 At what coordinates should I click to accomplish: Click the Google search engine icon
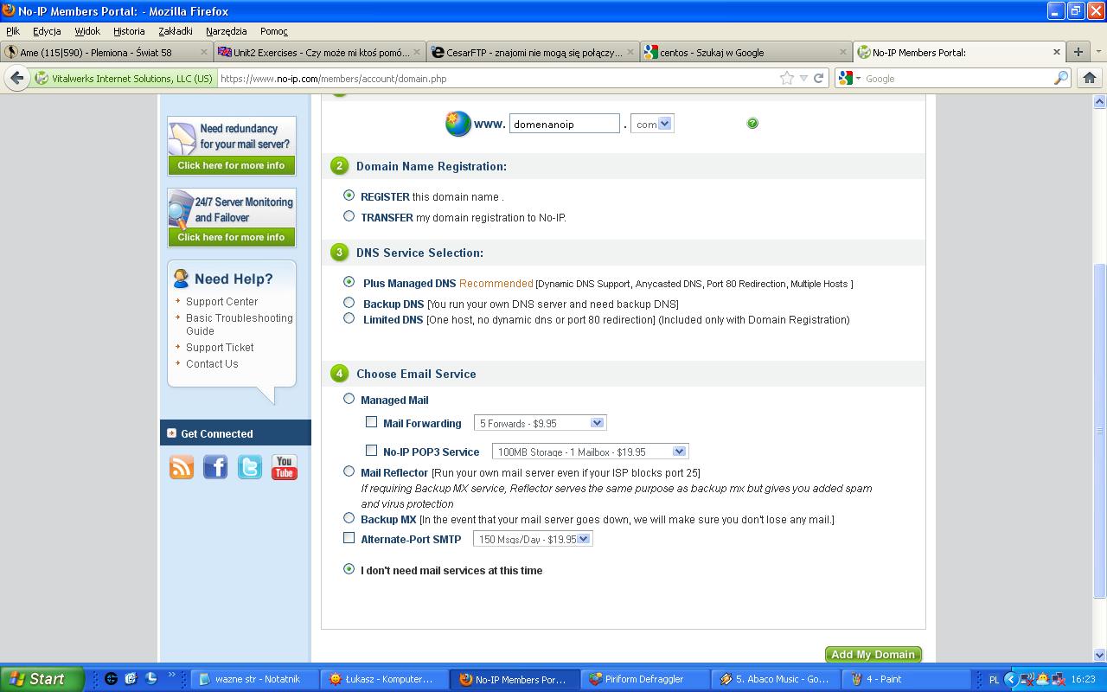pos(847,78)
